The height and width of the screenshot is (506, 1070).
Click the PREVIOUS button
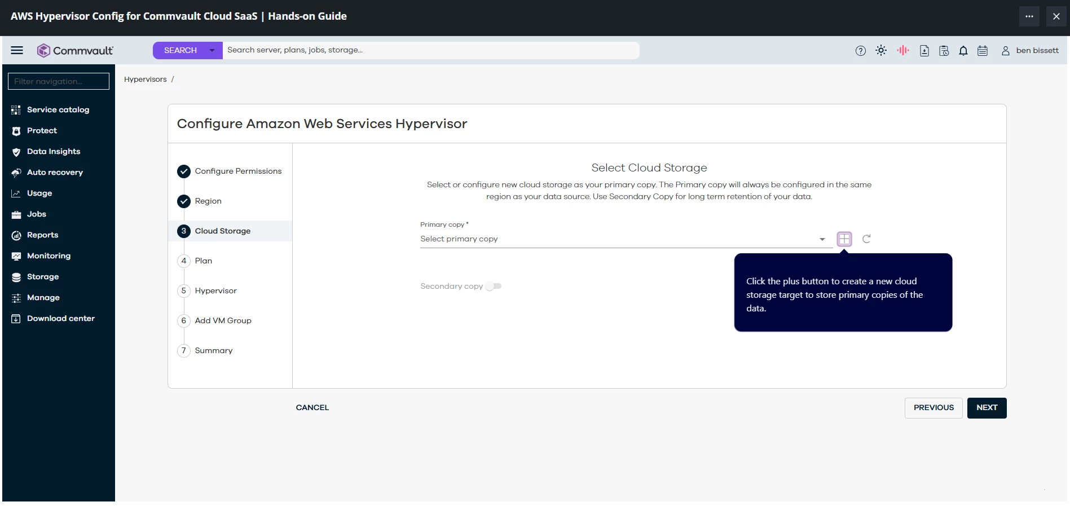(934, 408)
